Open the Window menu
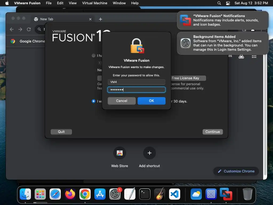Screen dimensions: 273x205 119,3
